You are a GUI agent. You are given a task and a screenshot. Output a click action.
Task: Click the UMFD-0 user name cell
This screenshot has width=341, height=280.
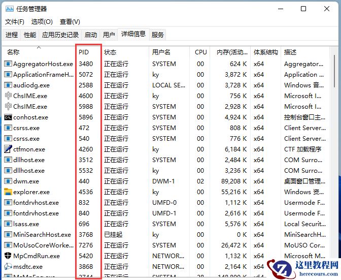tap(164, 202)
